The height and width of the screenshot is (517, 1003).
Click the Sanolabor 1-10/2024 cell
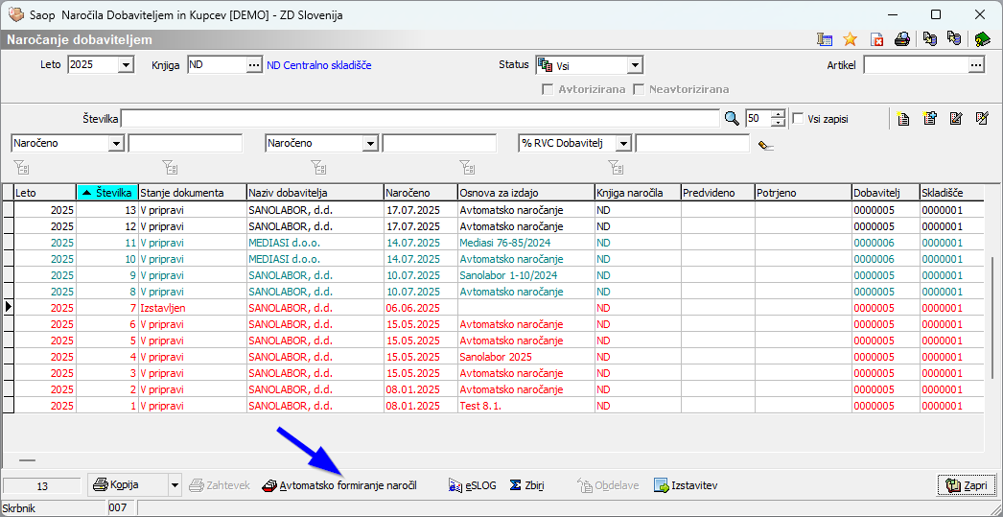click(525, 275)
